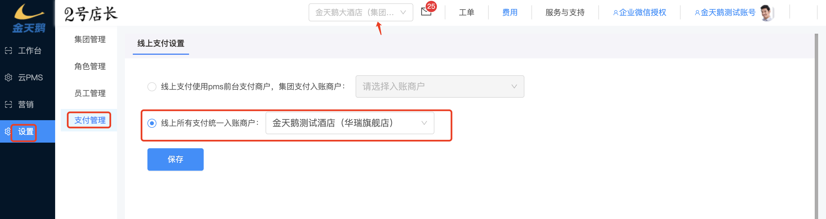Viewport: 826px width, 219px height.
Task: Select the pms前台支付商户 radio option
Action: [x=152, y=86]
